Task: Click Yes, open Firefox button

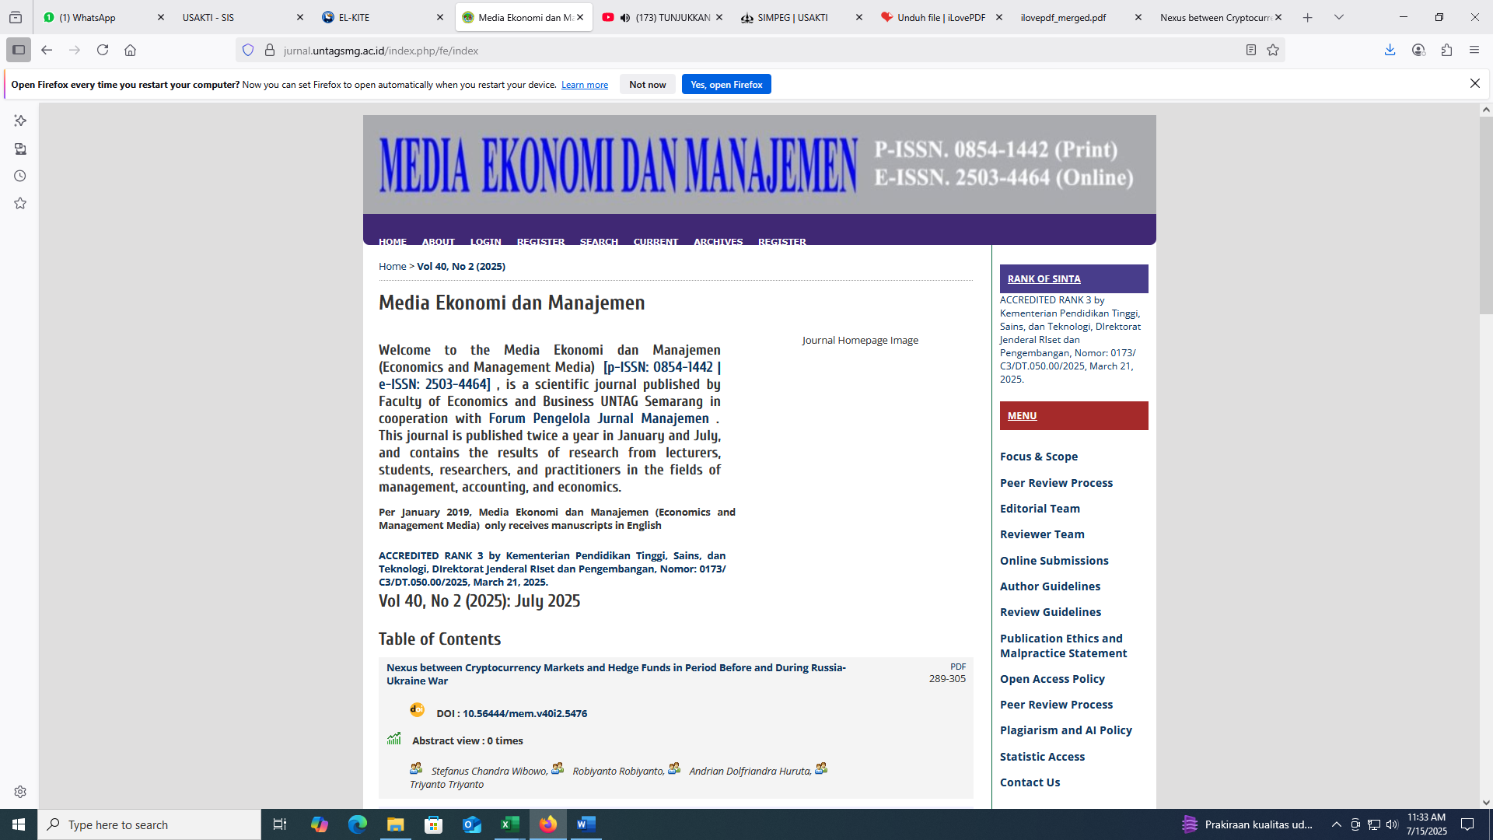Action: coord(726,84)
